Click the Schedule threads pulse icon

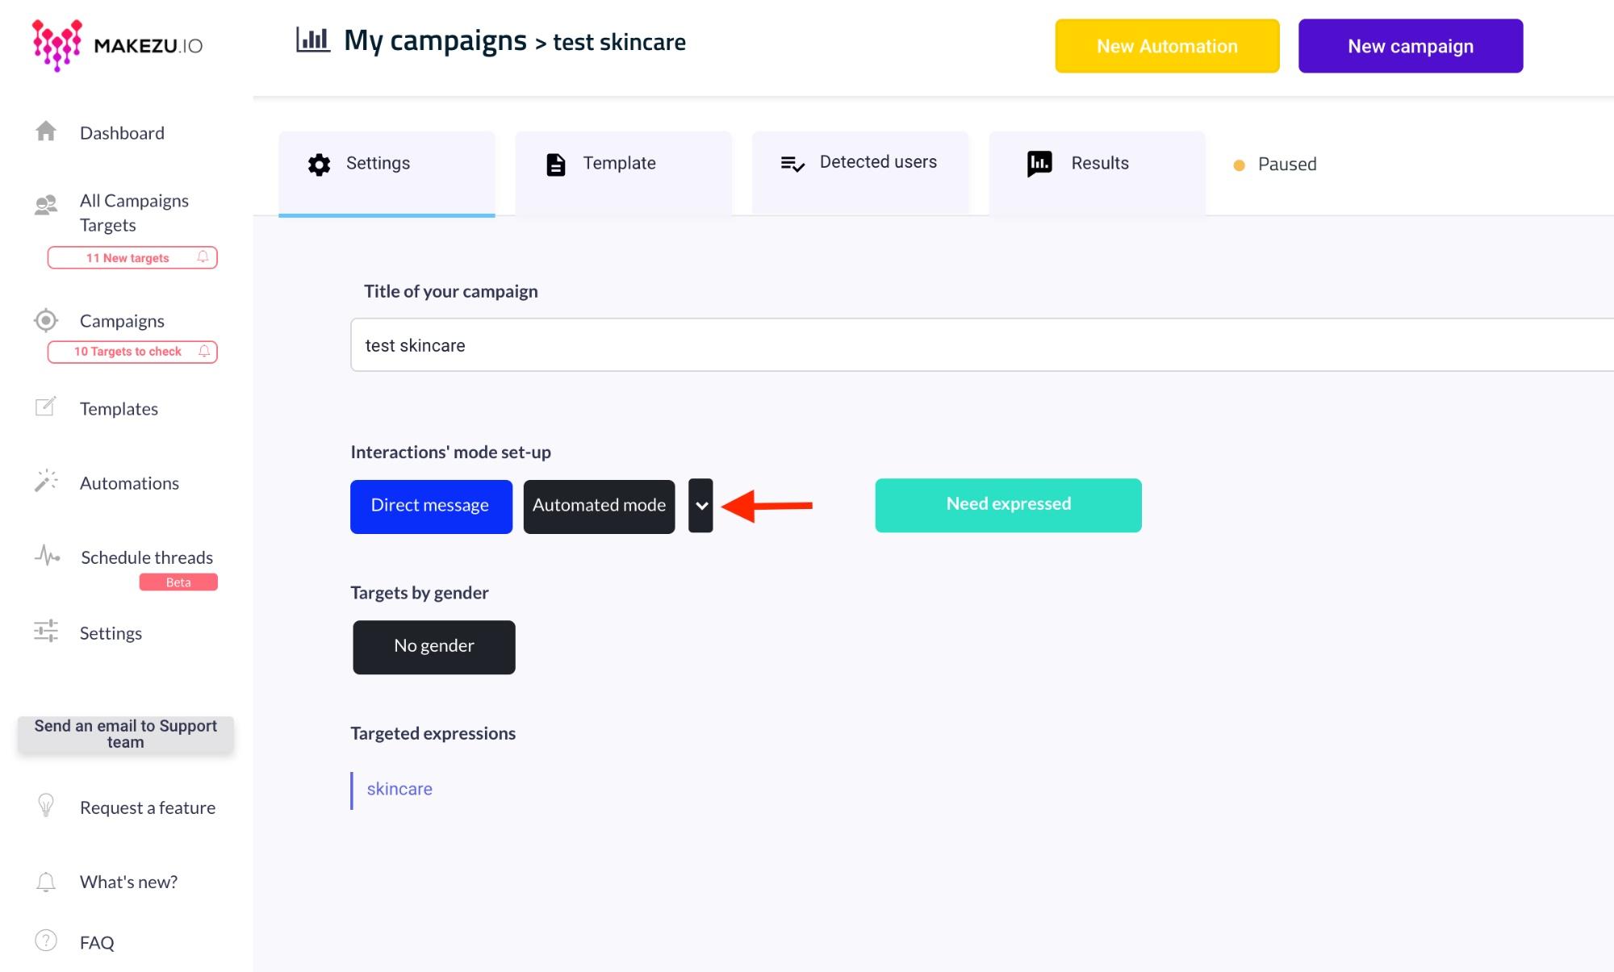point(47,556)
